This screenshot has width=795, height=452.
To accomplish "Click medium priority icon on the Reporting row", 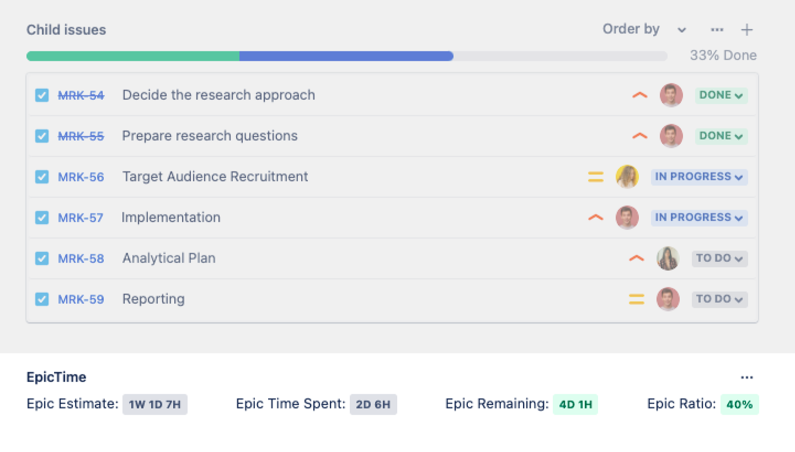I will click(x=636, y=299).
